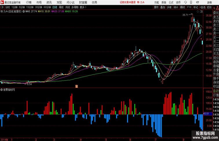
Task: Click the MA5: 27.74 label
Action: tap(31, 12)
